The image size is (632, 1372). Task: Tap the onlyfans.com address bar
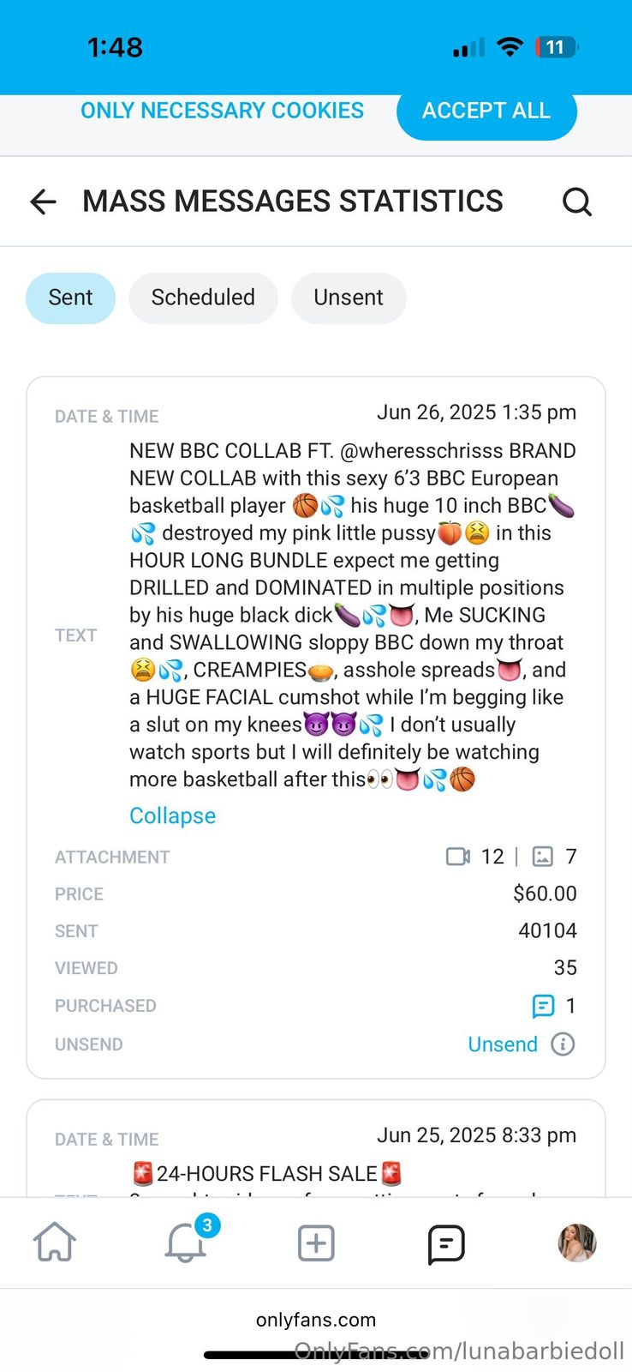[x=316, y=1320]
